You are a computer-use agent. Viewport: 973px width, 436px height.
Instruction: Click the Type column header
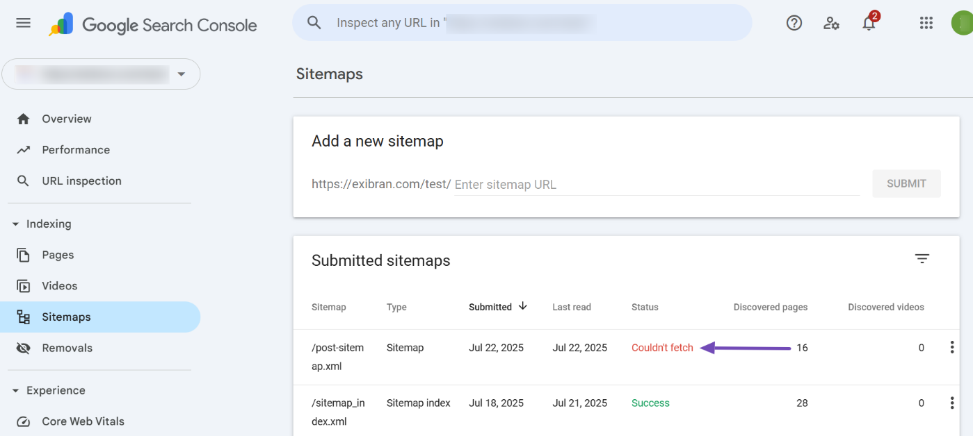pyautogui.click(x=396, y=307)
